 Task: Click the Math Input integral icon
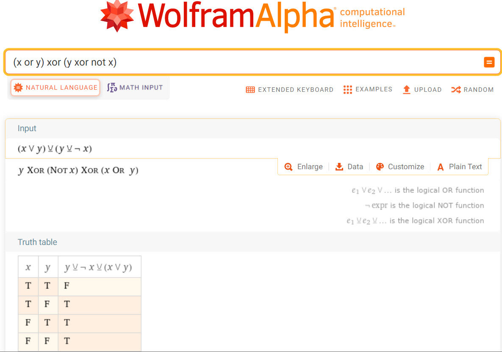tap(112, 88)
